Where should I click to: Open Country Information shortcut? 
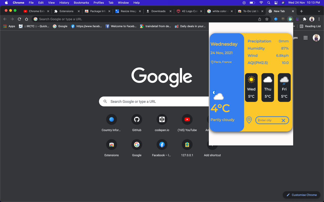tap(111, 123)
